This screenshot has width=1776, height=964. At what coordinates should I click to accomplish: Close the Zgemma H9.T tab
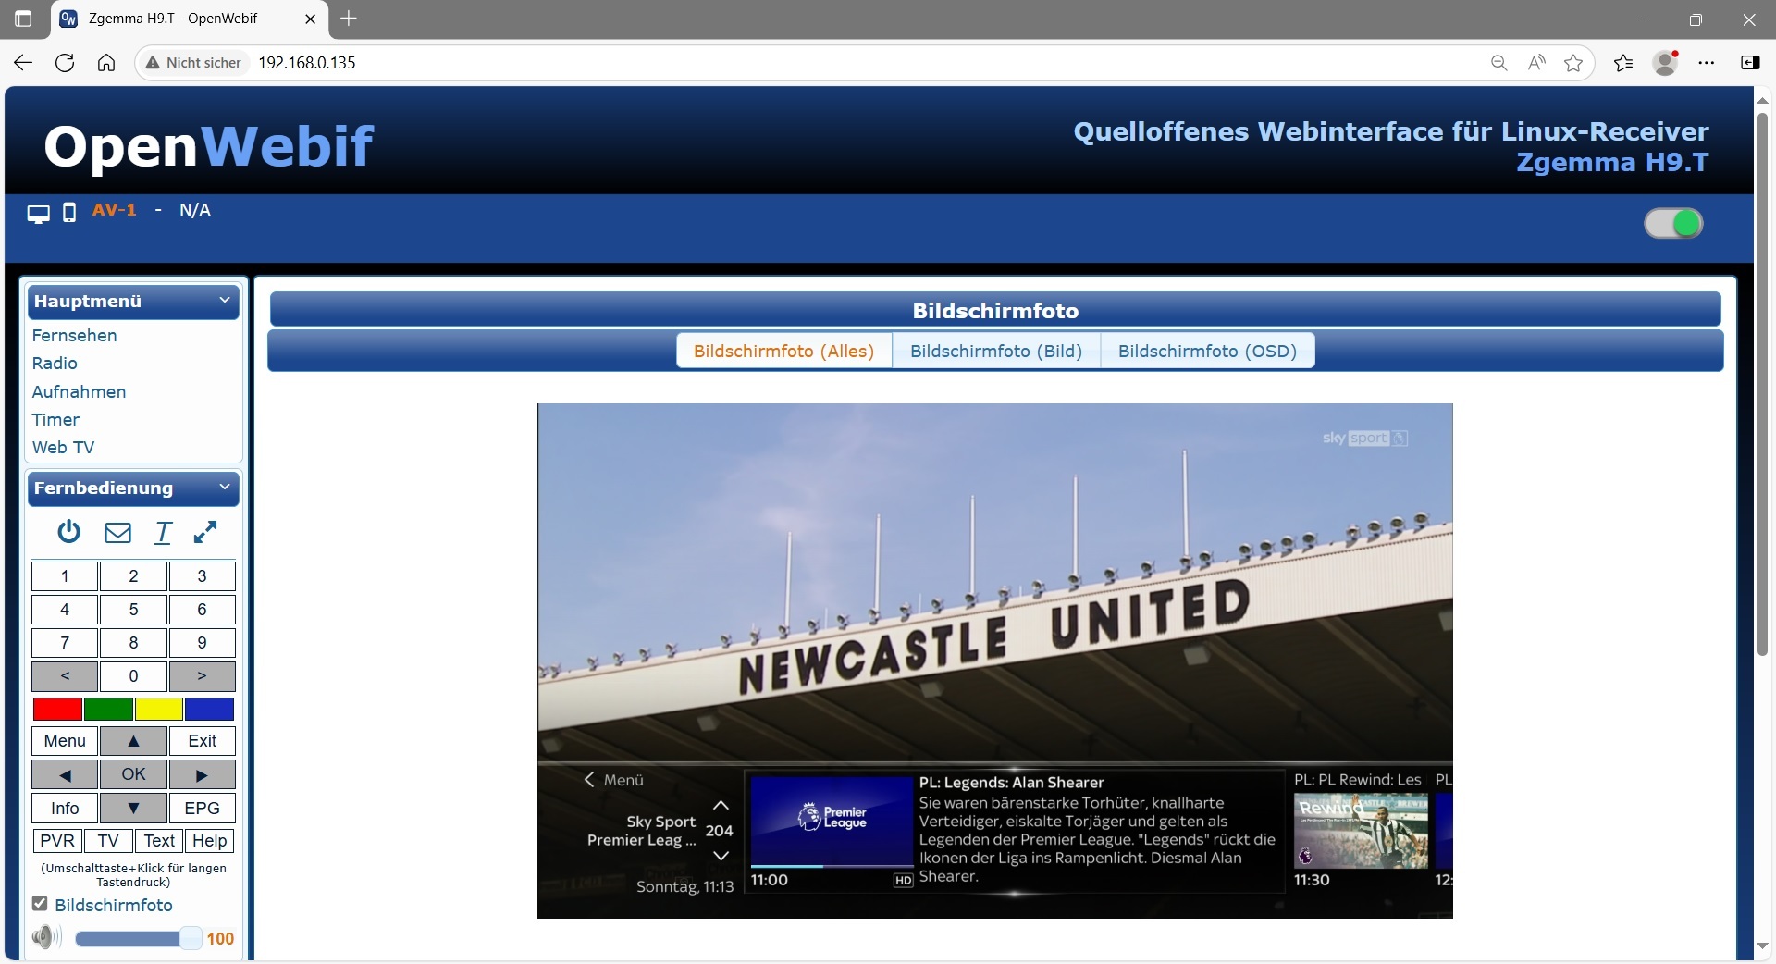click(311, 19)
